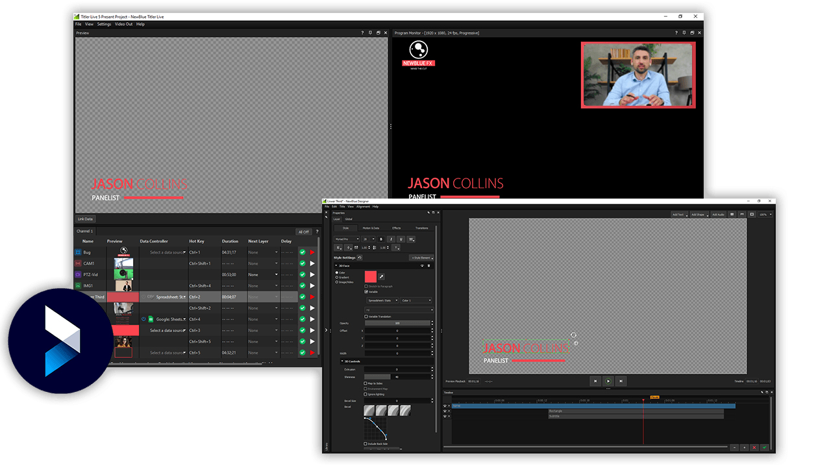Click the Bold formatting button
The height and width of the screenshot is (473, 818).
point(381,239)
